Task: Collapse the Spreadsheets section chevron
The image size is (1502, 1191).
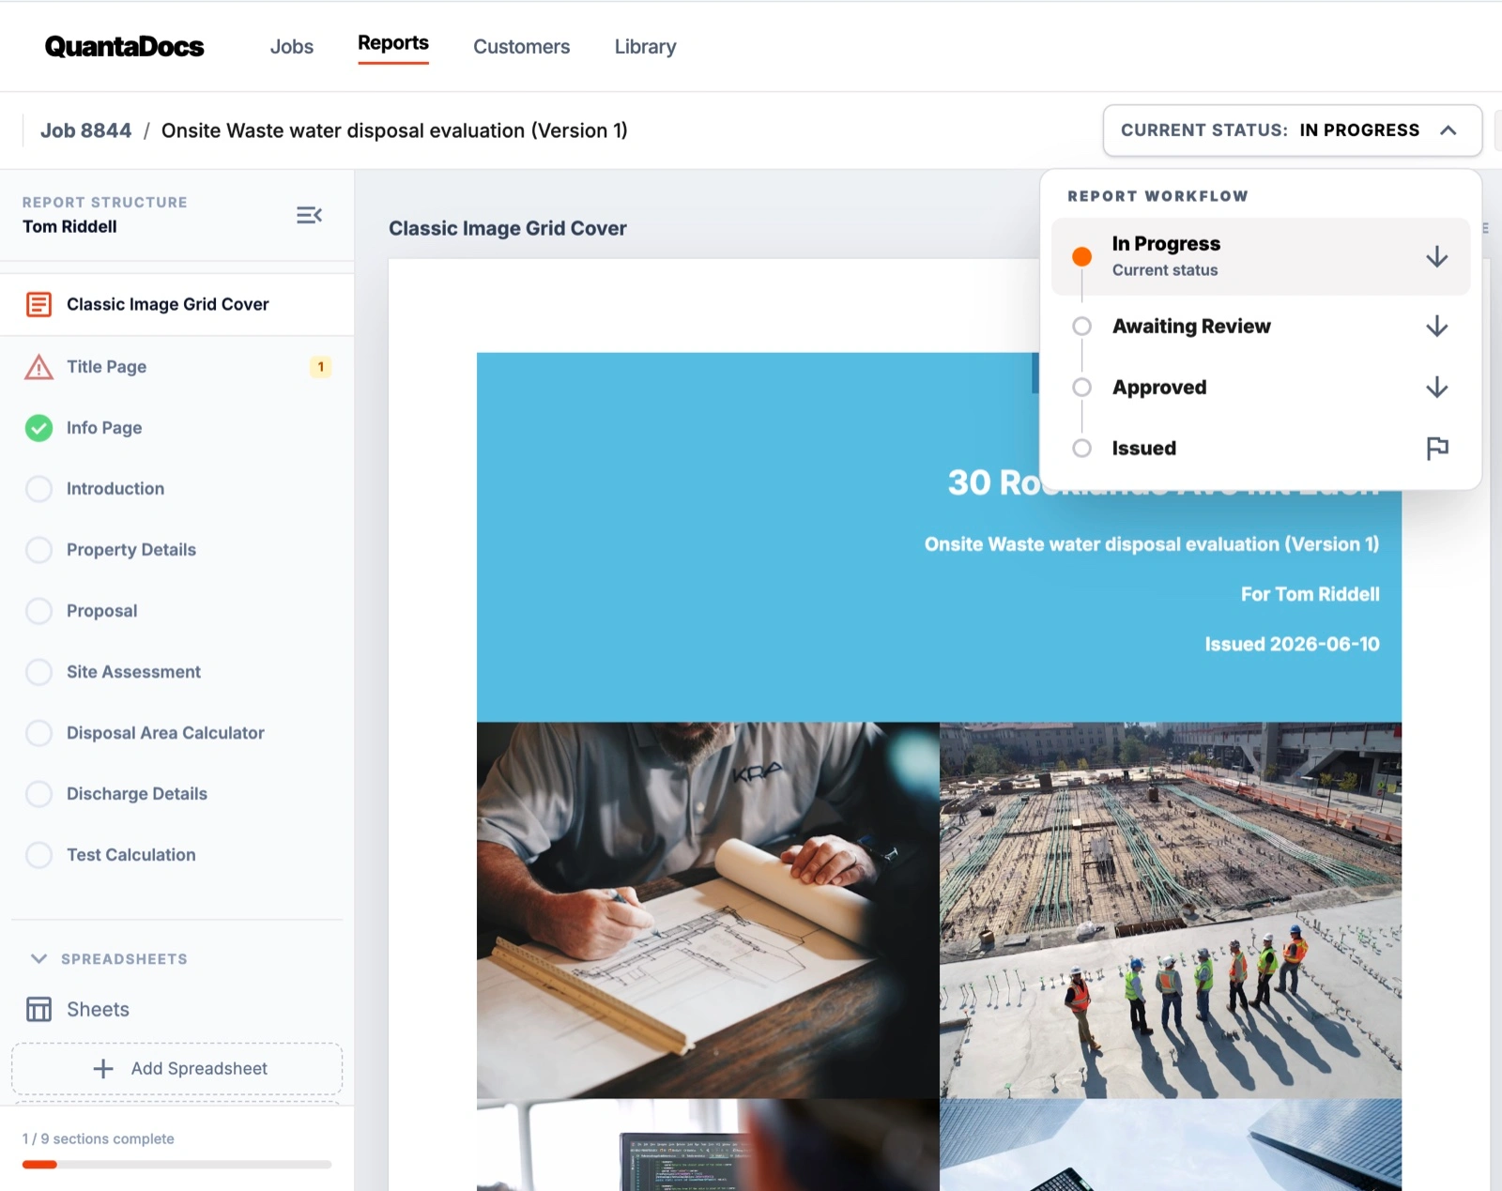Action: pyautogui.click(x=38, y=958)
